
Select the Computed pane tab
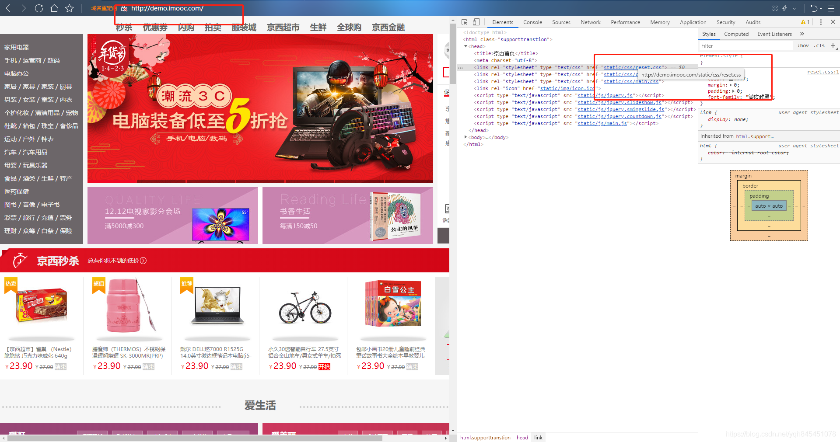tap(736, 34)
